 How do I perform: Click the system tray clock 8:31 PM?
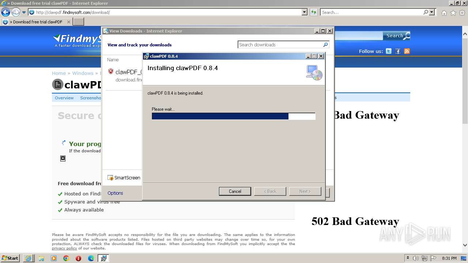449,258
